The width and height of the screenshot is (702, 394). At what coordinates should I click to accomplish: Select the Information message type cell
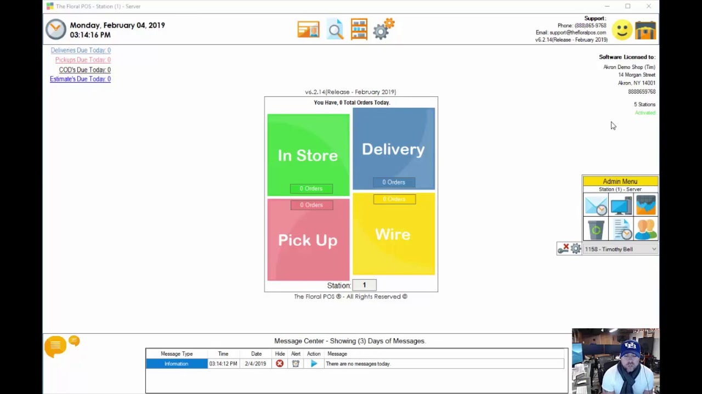(x=177, y=363)
